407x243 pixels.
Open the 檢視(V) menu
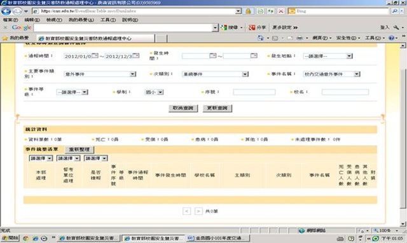point(54,20)
